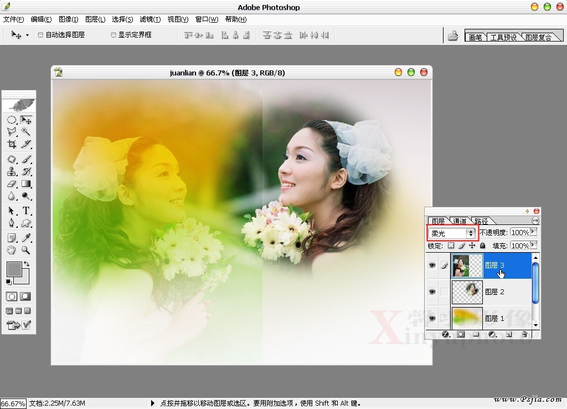Open the 柔光 blend mode dropdown
The image size is (567, 409).
click(x=452, y=233)
